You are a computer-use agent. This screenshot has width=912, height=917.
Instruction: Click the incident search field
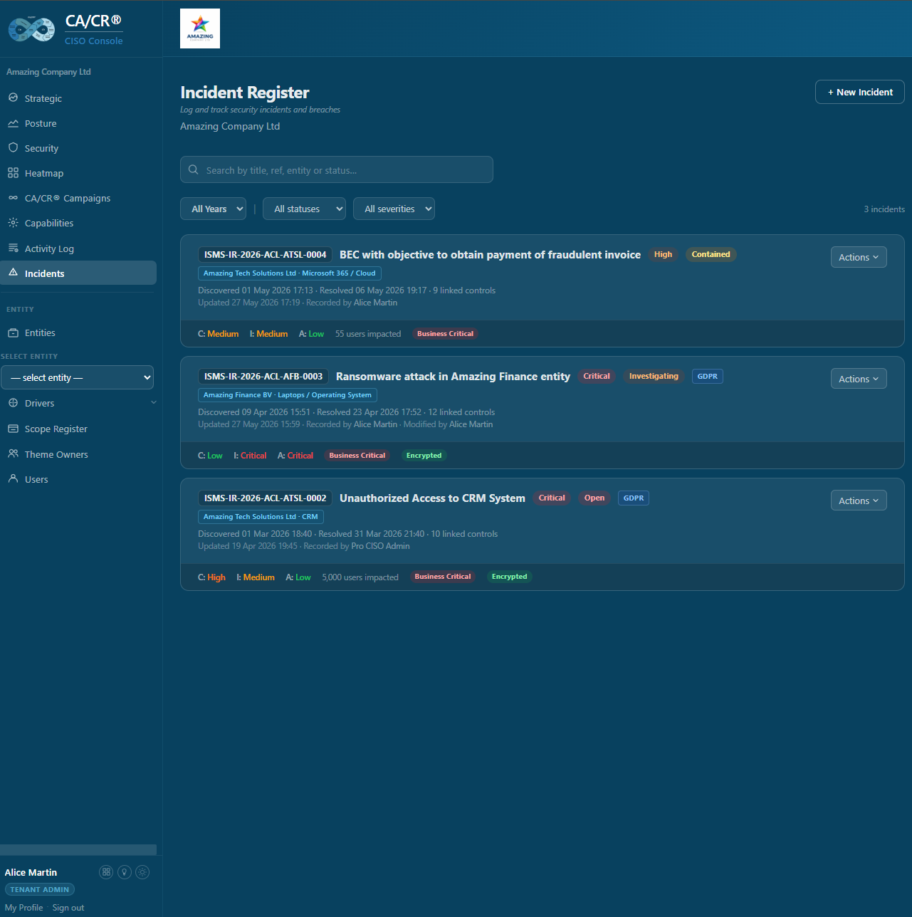tap(337, 169)
